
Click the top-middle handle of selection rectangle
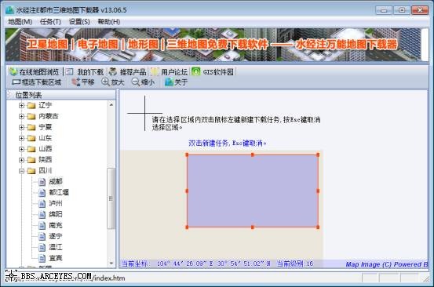(x=253, y=154)
